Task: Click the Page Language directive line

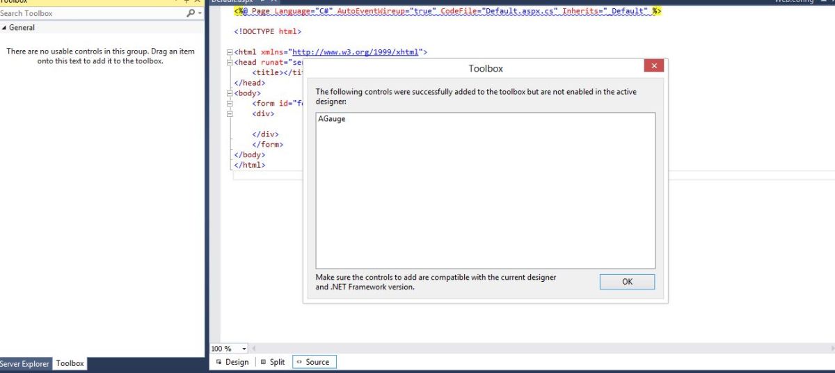Action: click(x=447, y=11)
